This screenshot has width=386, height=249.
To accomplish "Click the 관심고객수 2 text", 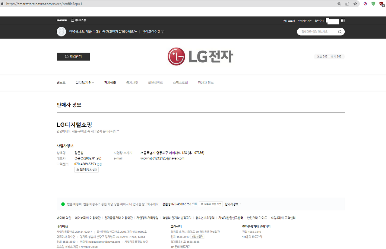I will pyautogui.click(x=151, y=32).
